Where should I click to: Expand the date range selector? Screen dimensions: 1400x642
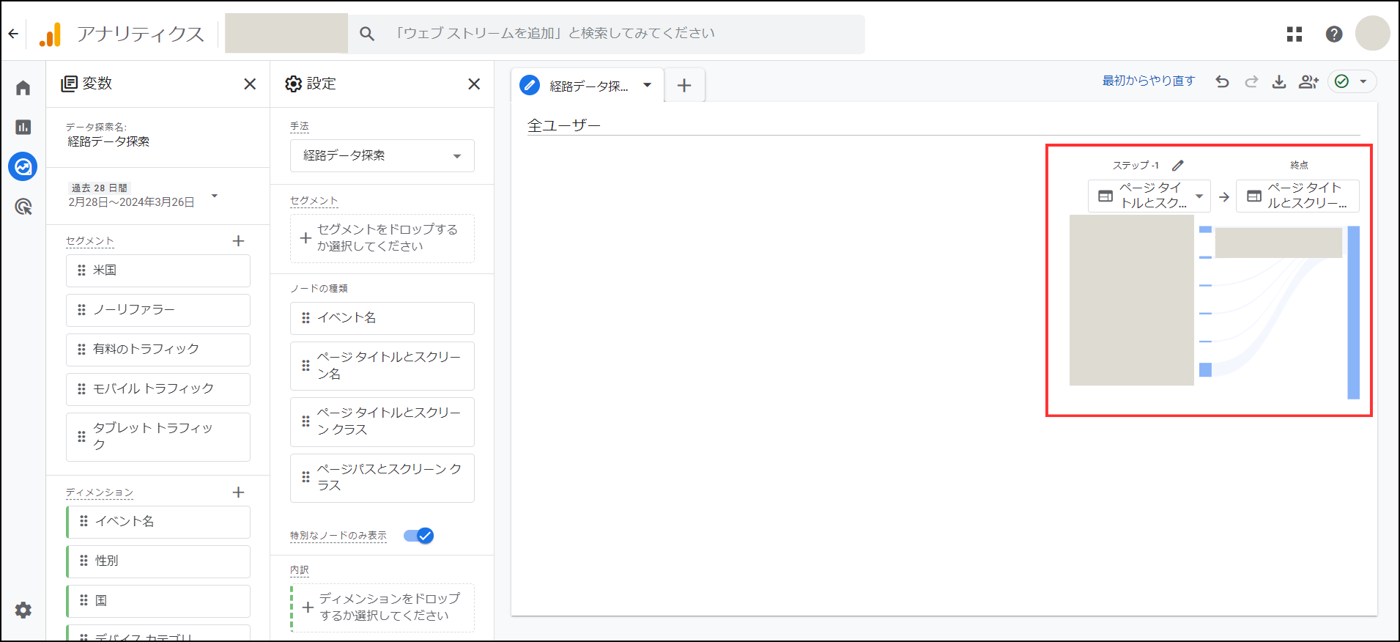215,196
